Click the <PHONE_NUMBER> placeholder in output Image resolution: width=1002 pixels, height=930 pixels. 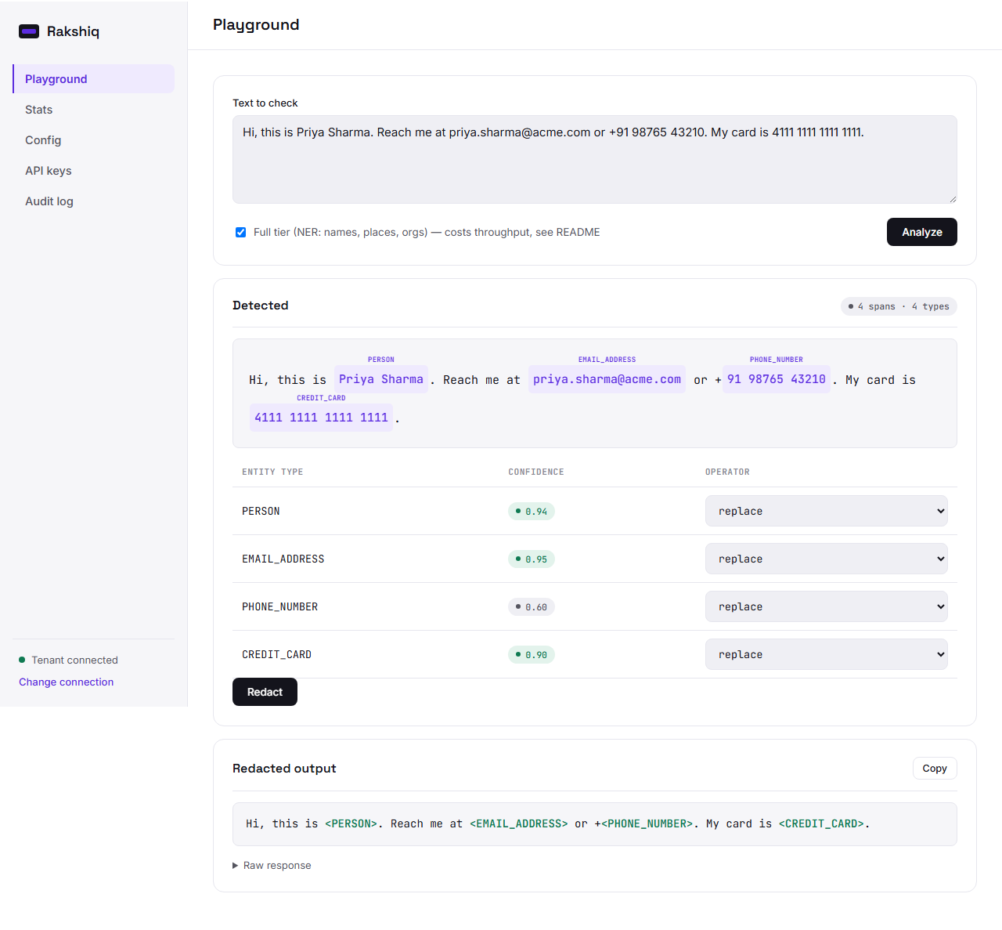coord(647,824)
